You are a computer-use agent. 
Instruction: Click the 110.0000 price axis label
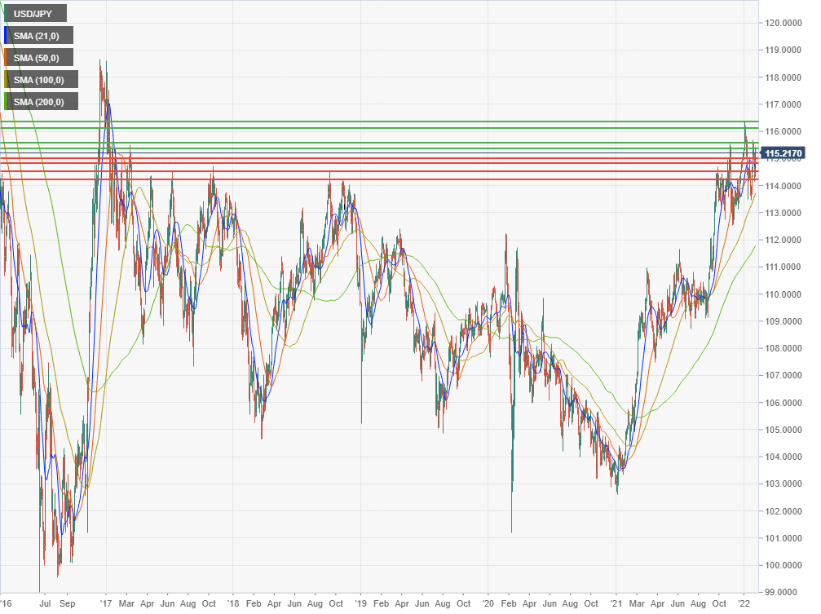click(783, 294)
